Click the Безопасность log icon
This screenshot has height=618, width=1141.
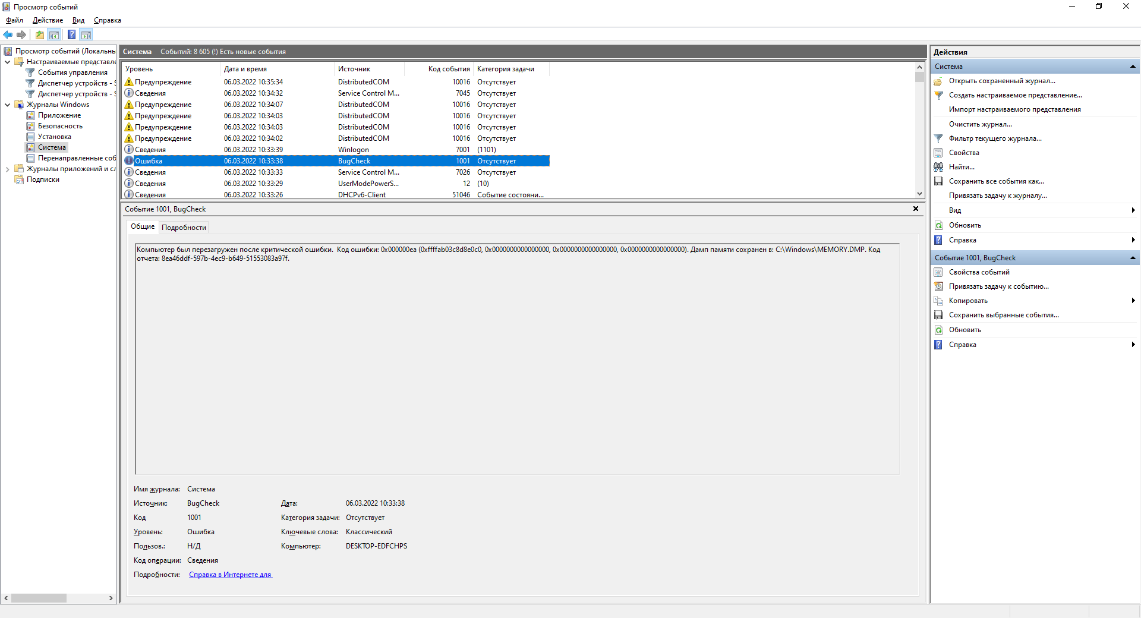tap(30, 126)
